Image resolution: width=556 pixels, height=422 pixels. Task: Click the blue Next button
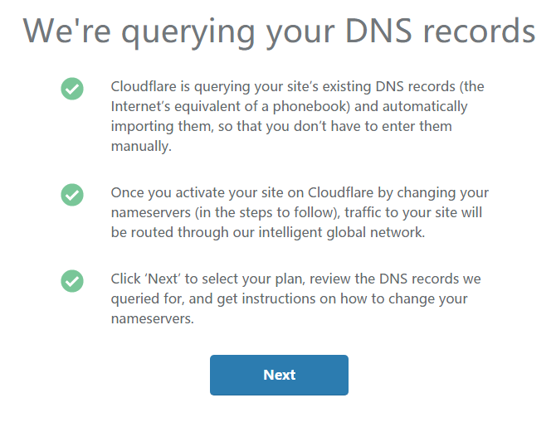pos(279,375)
